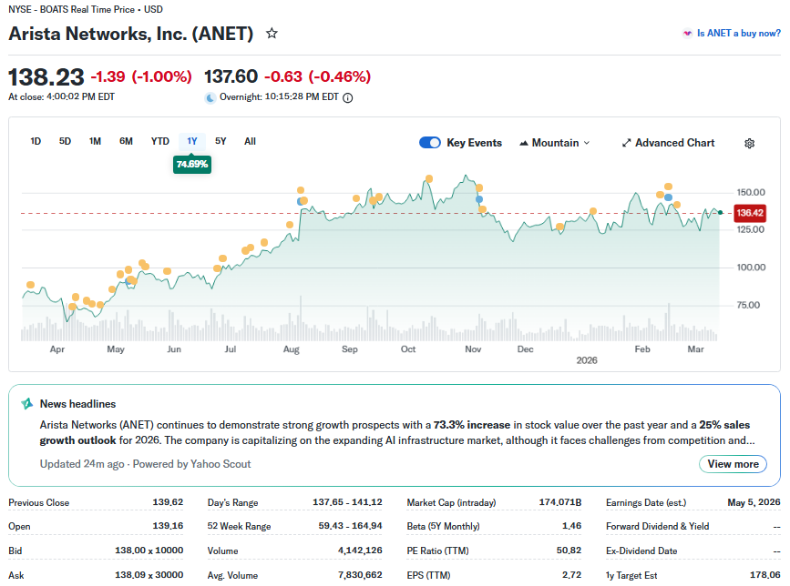
Task: Click the Earnings Date value May 5, 2026
Action: tap(754, 502)
